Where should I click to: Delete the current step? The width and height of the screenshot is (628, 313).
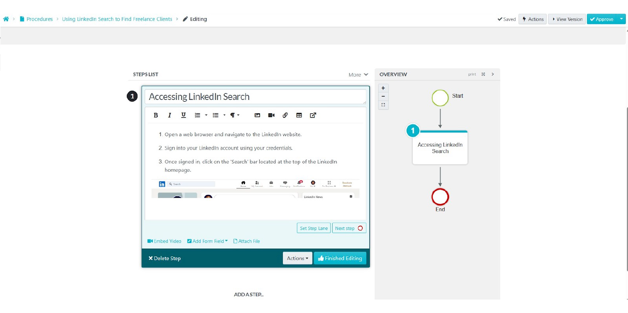coord(165,259)
